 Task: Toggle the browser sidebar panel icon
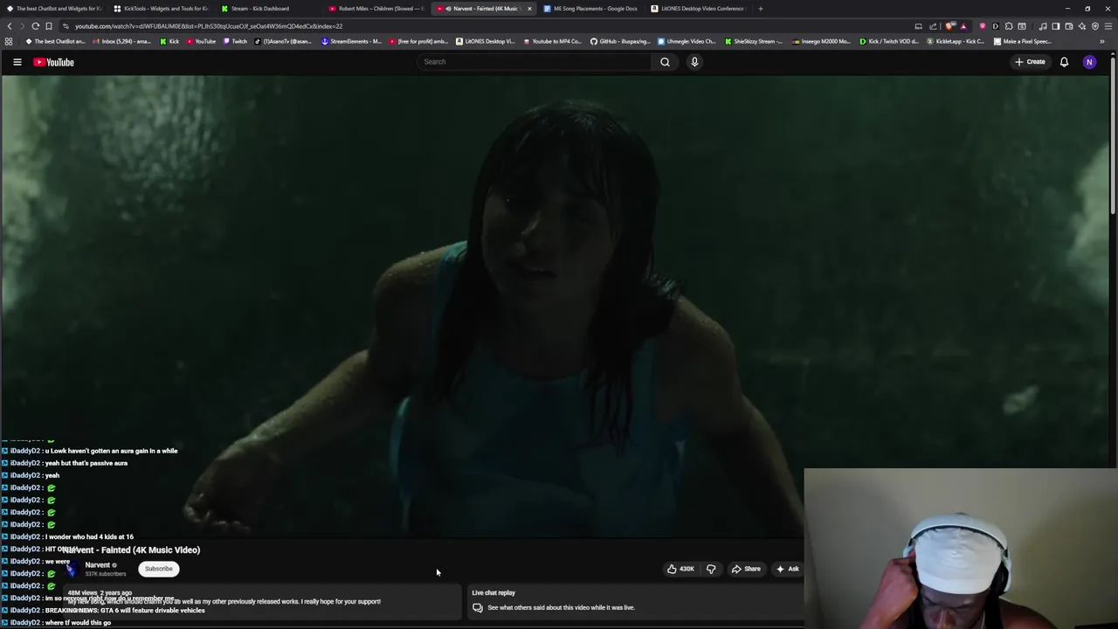click(1055, 26)
